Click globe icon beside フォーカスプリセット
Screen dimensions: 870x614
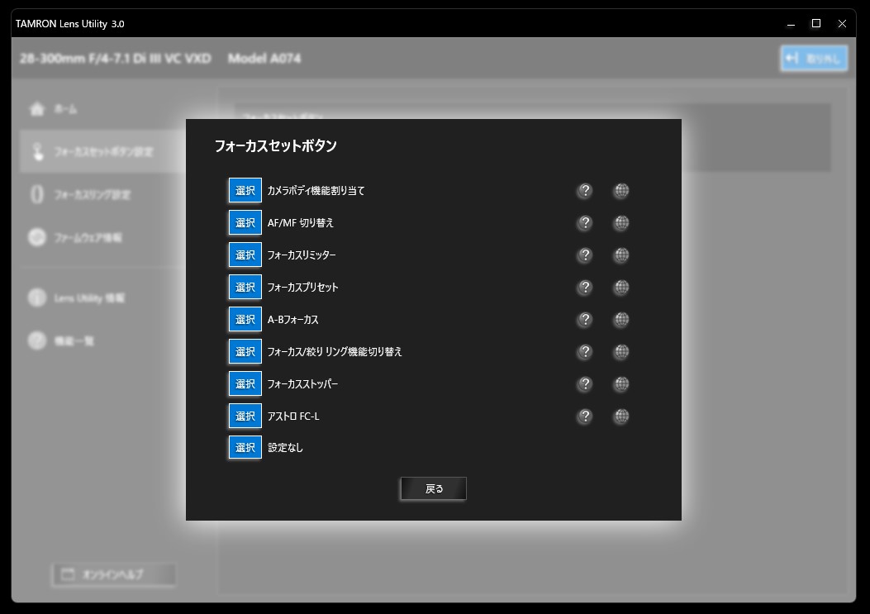(621, 288)
